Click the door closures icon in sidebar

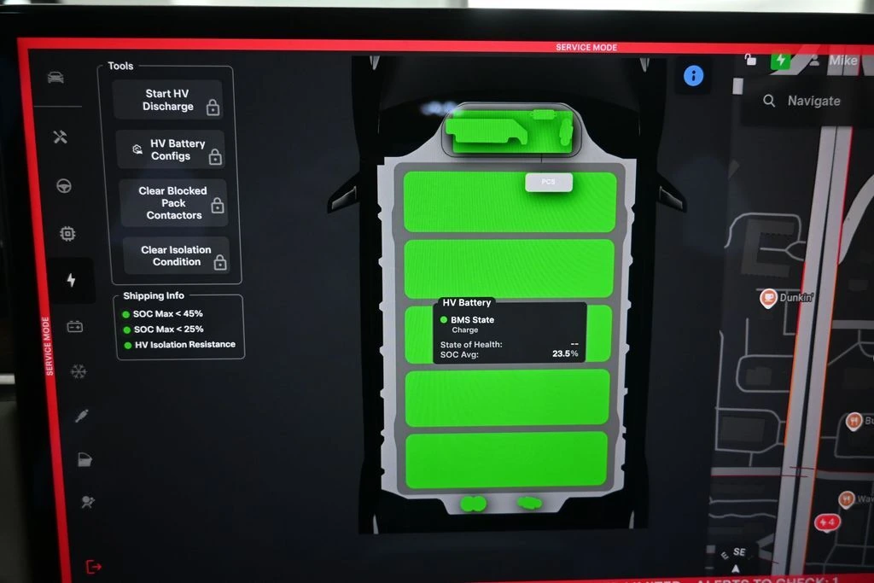pos(84,459)
